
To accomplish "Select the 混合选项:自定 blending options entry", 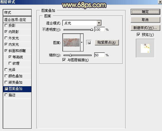I will point(17,20).
